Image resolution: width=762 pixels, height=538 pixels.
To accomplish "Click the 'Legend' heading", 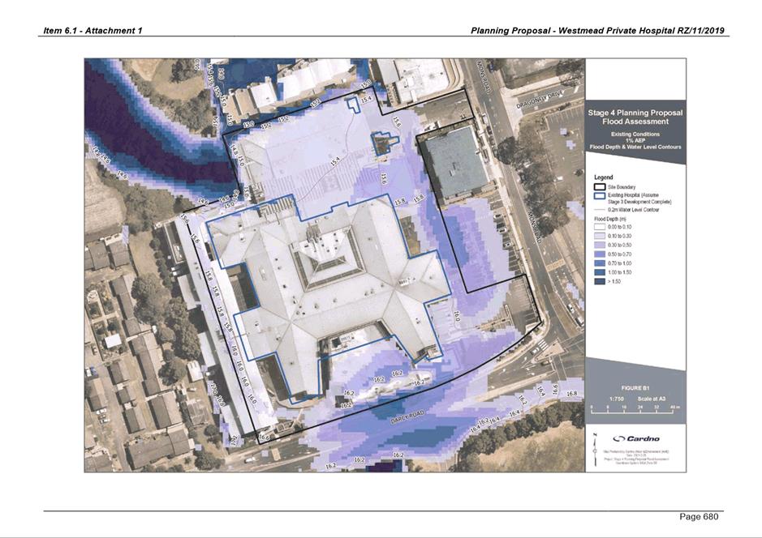I will (604, 177).
